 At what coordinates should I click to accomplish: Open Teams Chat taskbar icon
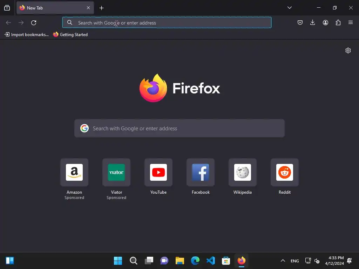click(164, 261)
